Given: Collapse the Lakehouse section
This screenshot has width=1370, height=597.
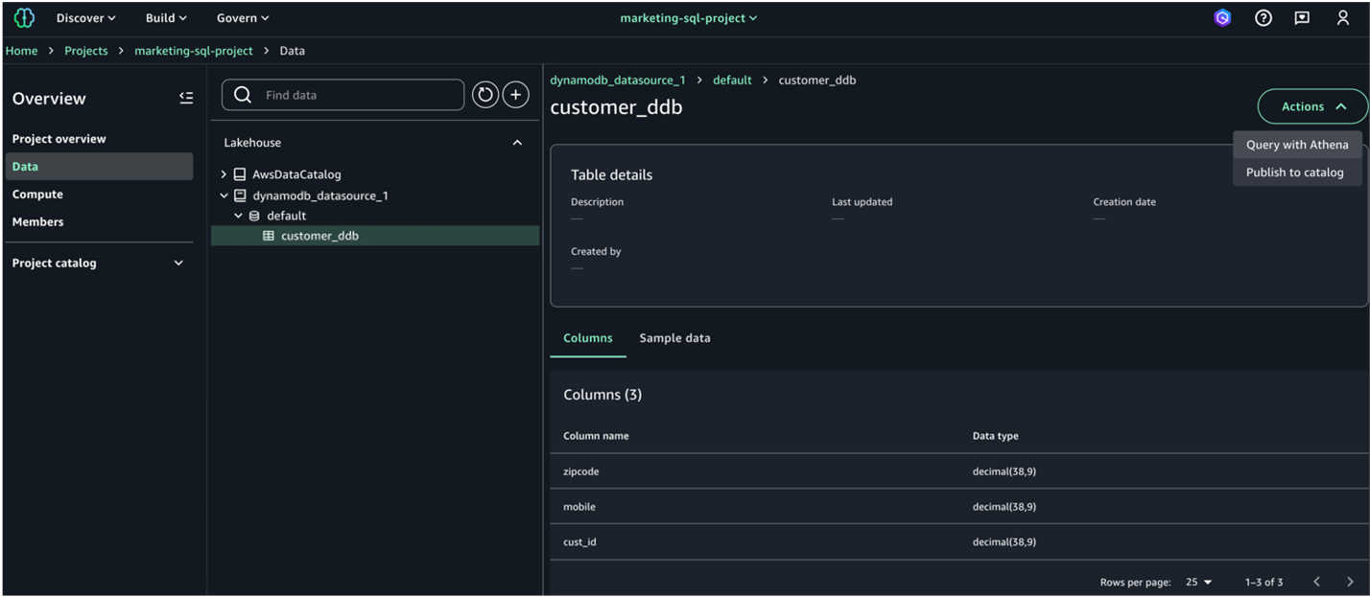Looking at the screenshot, I should pos(517,143).
